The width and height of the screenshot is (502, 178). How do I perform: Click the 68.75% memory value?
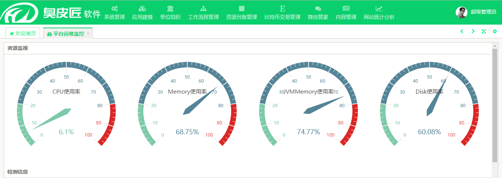click(x=187, y=132)
